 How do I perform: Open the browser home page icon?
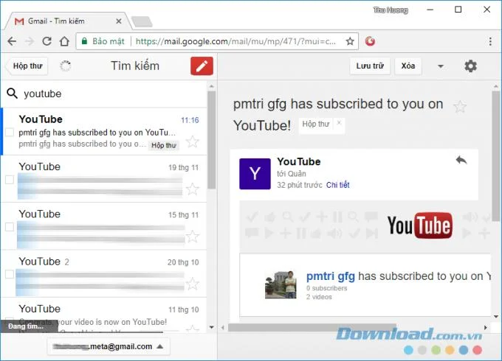[x=64, y=41]
